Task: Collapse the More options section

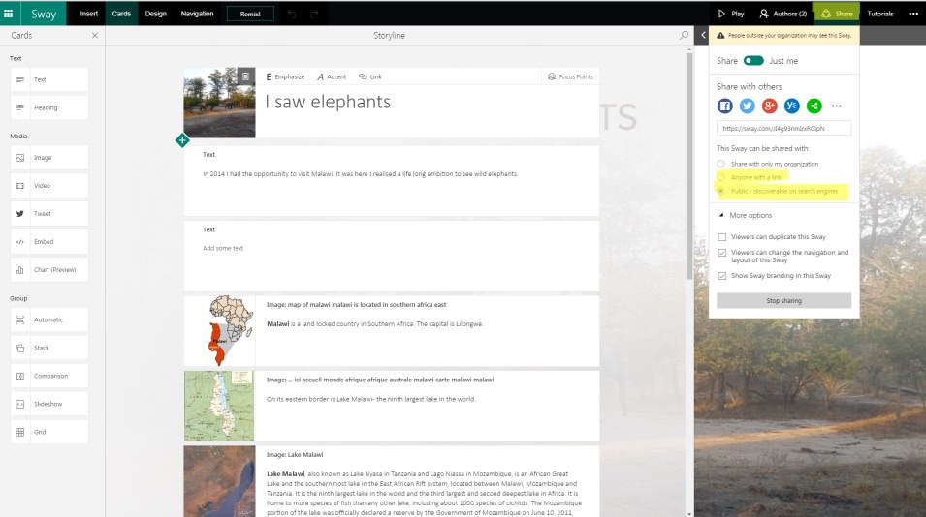Action: tap(721, 215)
